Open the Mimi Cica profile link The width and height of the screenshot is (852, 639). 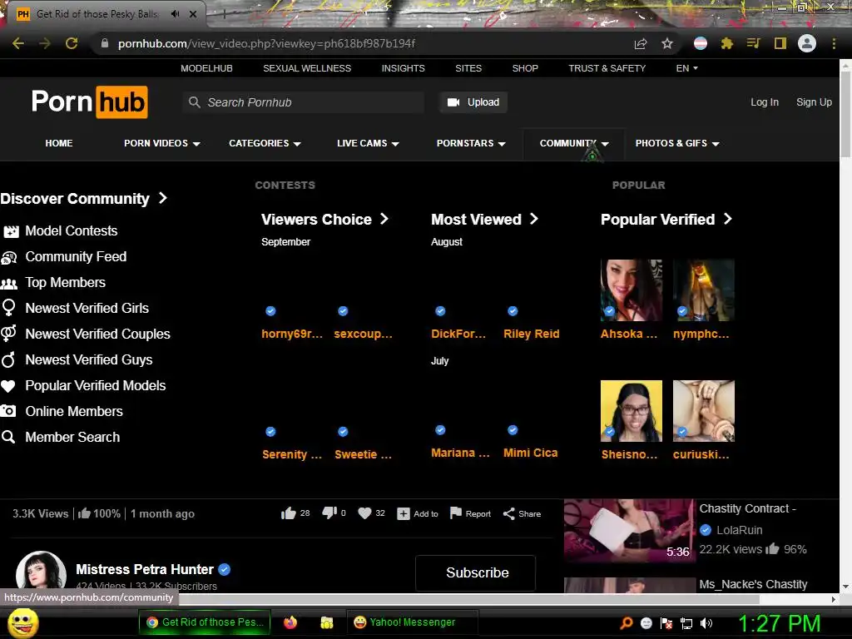pyautogui.click(x=530, y=453)
